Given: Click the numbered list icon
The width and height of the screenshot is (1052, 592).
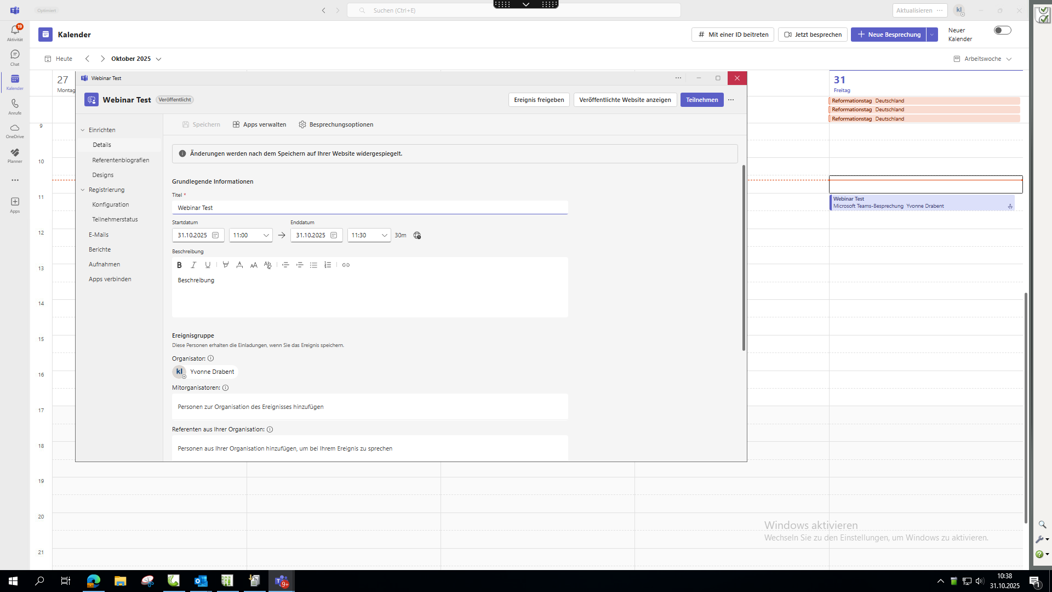Looking at the screenshot, I should coord(328,265).
